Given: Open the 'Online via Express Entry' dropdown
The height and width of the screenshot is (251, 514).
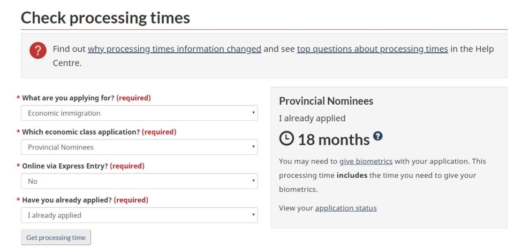Looking at the screenshot, I should 139,181.
